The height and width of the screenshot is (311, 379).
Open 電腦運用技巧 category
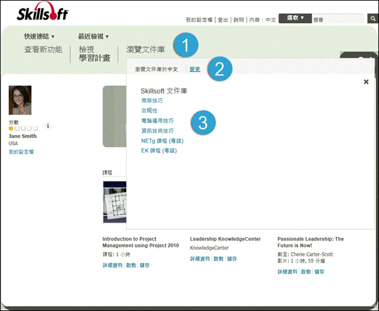pos(157,121)
